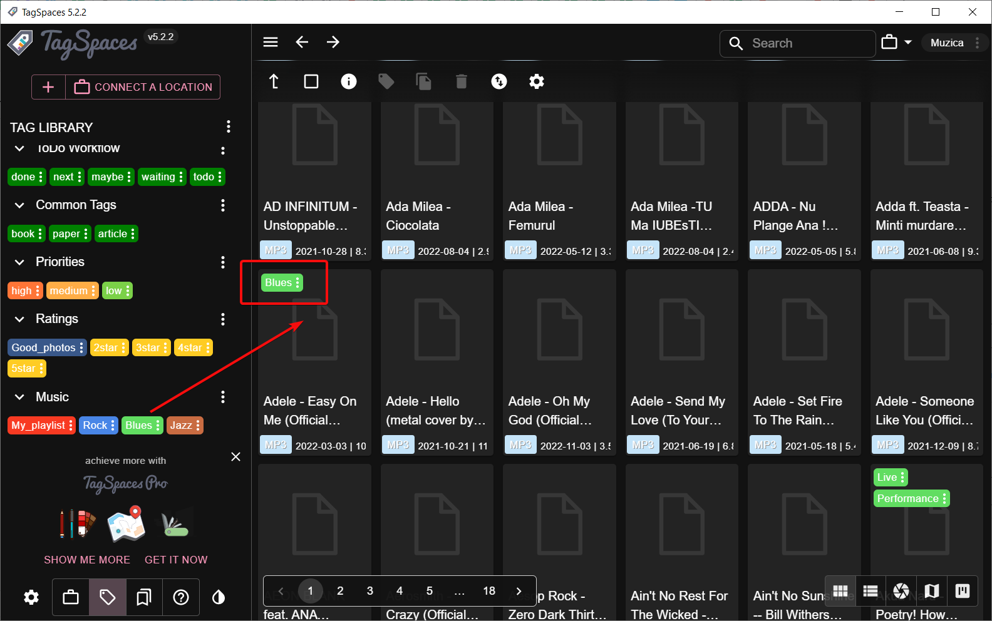Toggle the dark/light theme
Image resolution: width=992 pixels, height=621 pixels.
point(219,597)
